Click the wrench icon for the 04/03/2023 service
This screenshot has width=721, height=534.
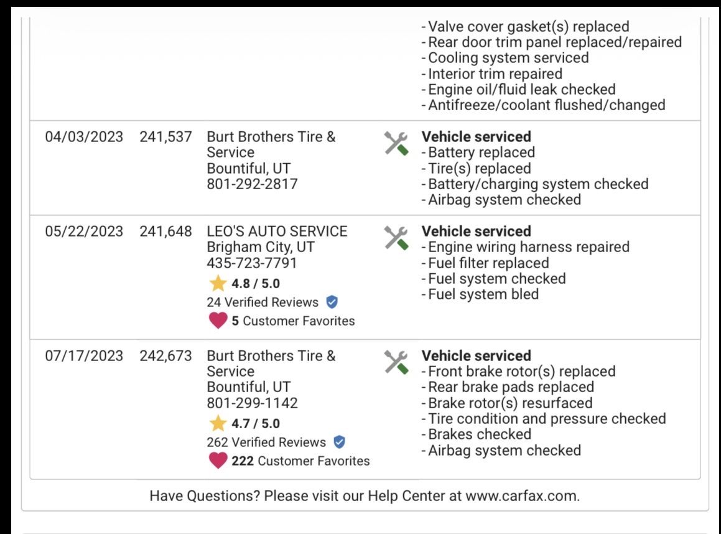point(396,143)
